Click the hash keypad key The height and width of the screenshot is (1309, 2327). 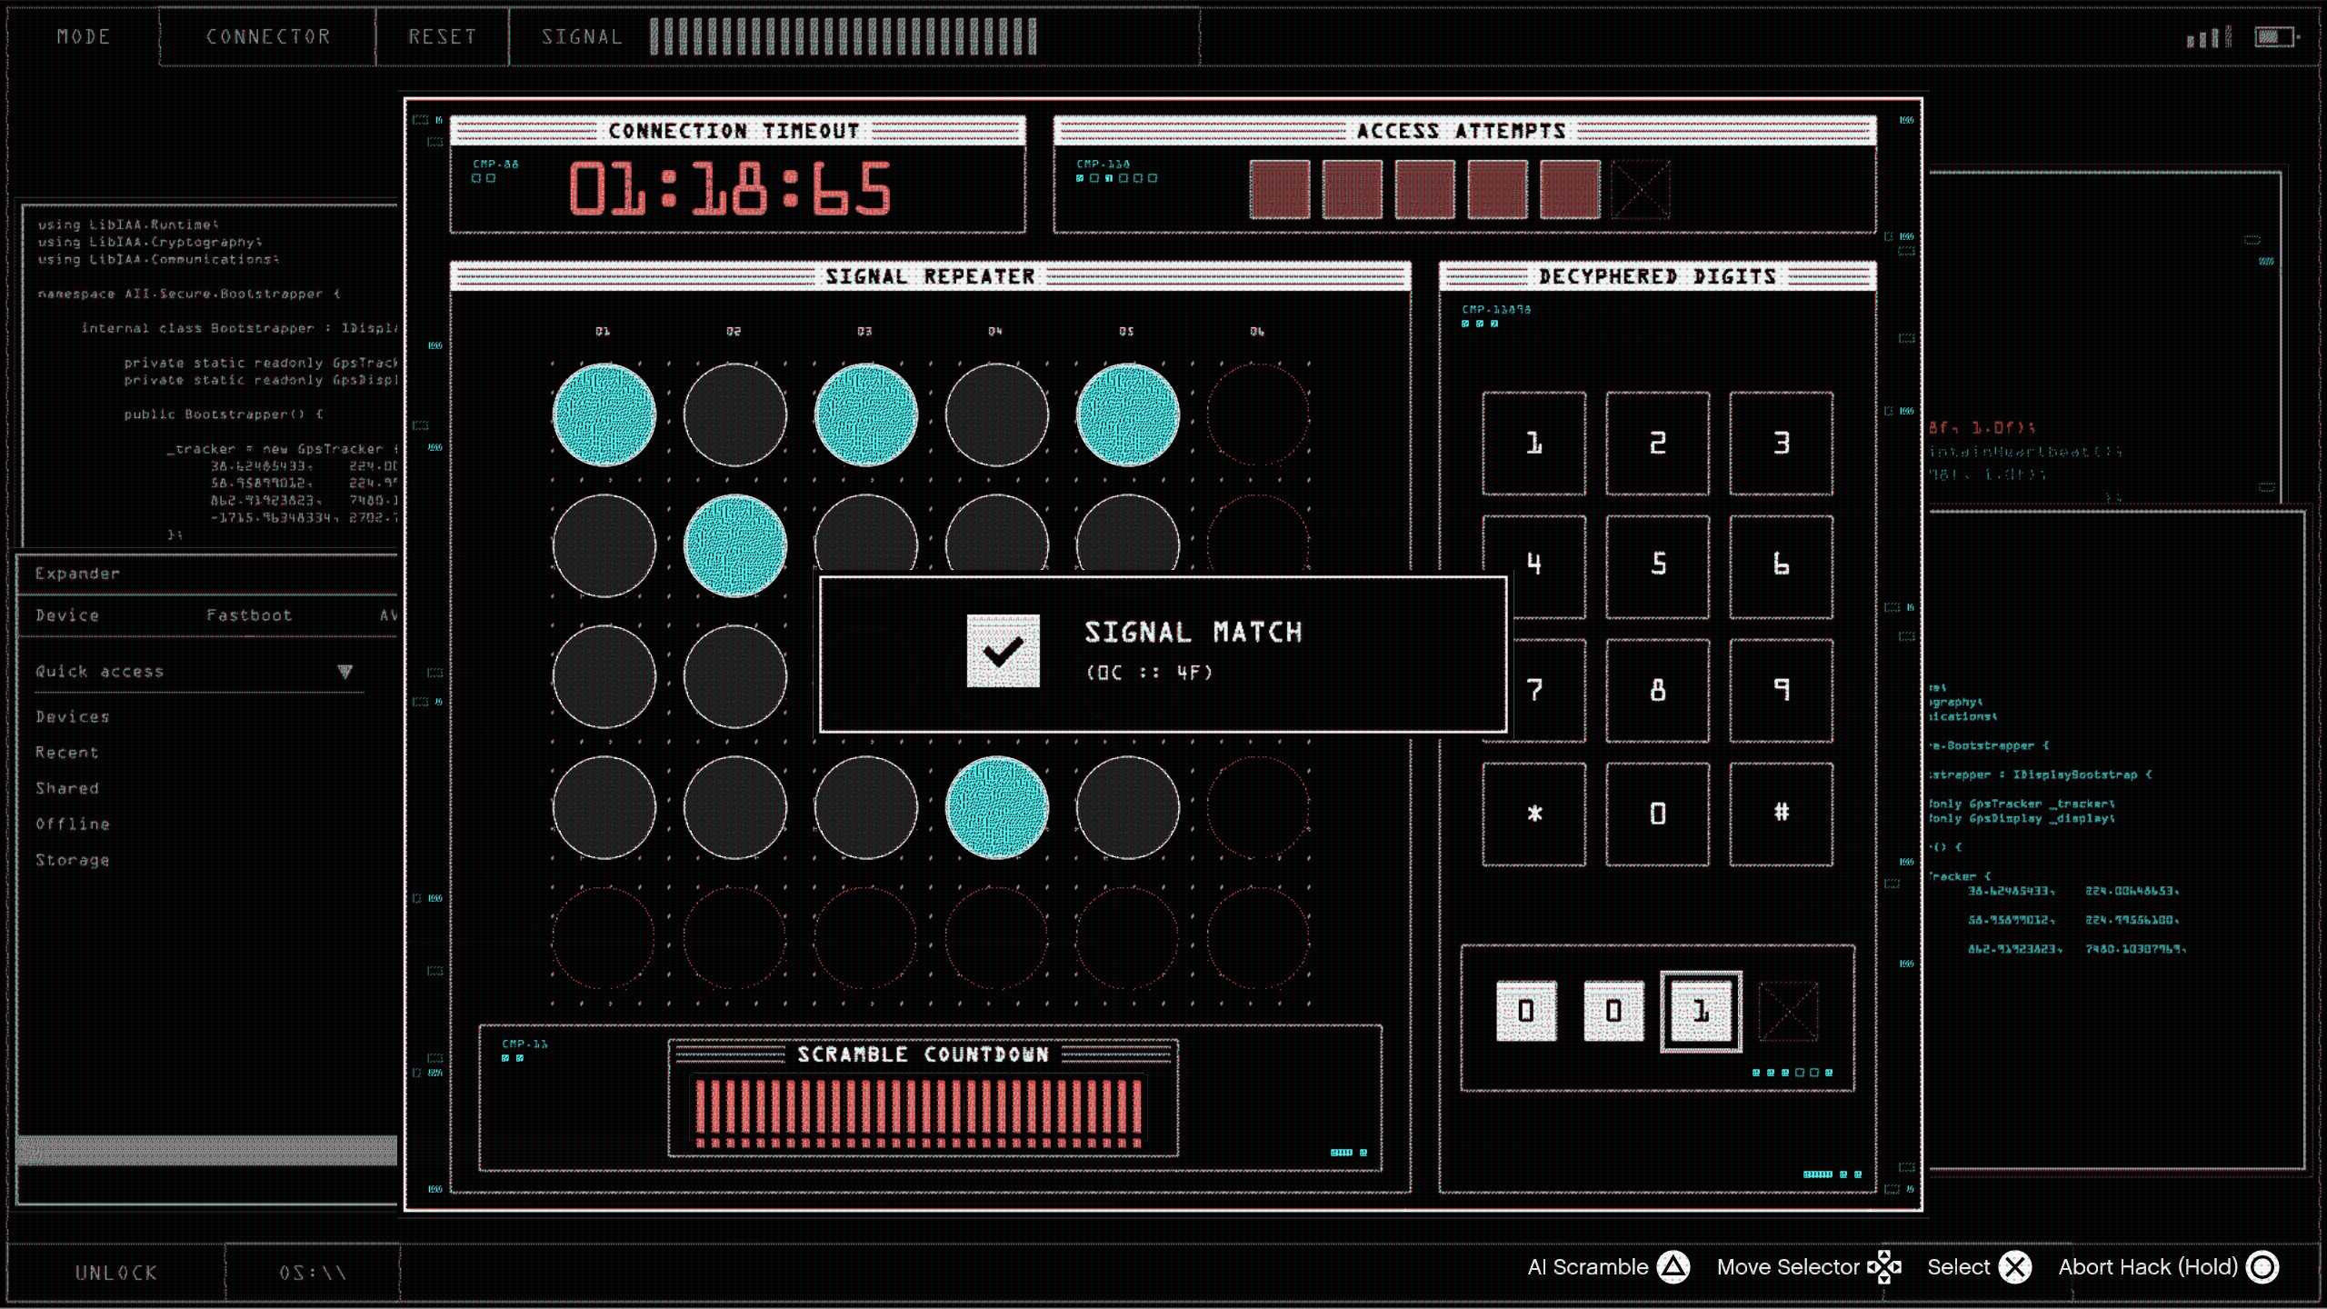point(1781,814)
